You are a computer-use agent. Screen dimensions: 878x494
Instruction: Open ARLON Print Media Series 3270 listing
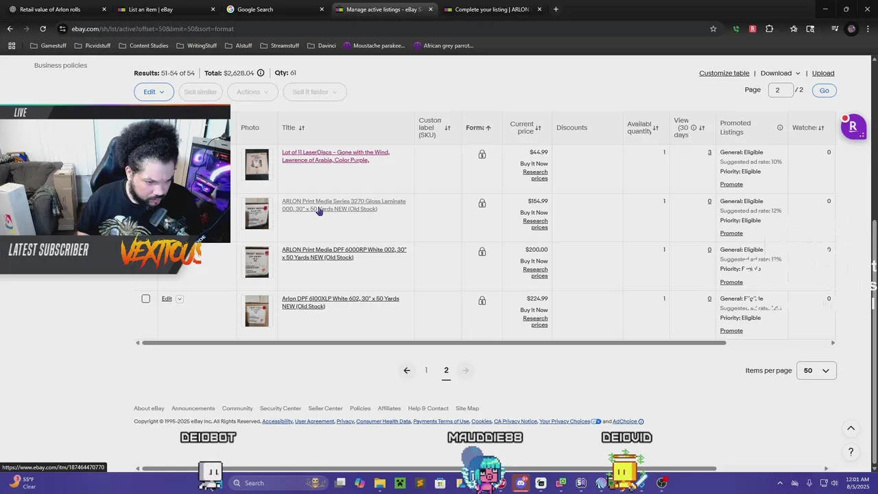344,205
